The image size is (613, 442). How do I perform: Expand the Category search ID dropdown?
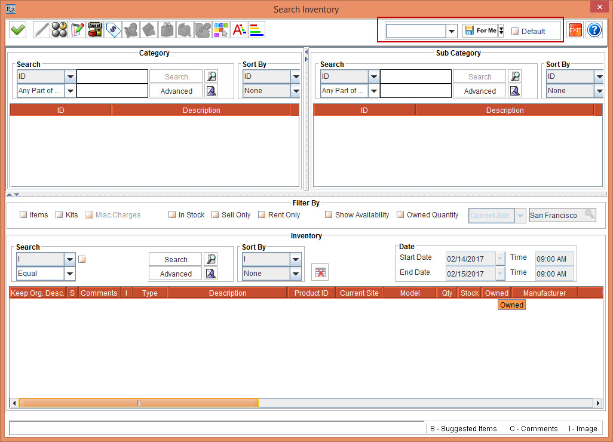coord(70,76)
